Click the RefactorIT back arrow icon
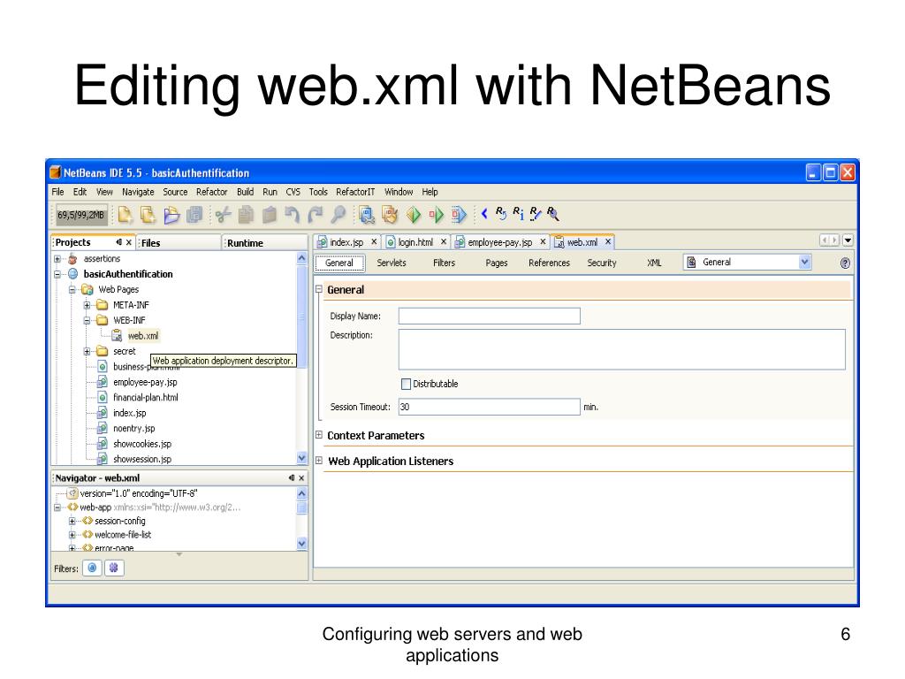905x679 pixels. [x=484, y=214]
